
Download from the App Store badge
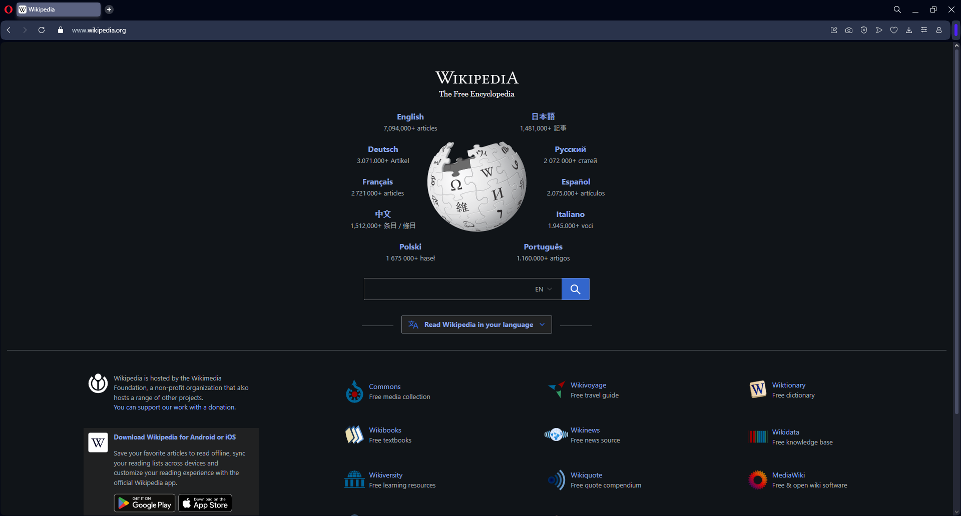[x=205, y=503]
